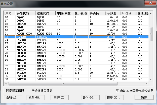The width and height of the screenshot is (157, 105).
Task: Click the 同步保证金信息 button
Action: click(42, 90)
